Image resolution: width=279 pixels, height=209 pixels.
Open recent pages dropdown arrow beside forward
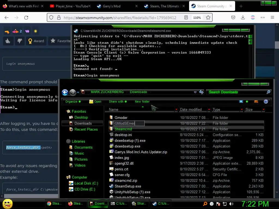click(78, 92)
